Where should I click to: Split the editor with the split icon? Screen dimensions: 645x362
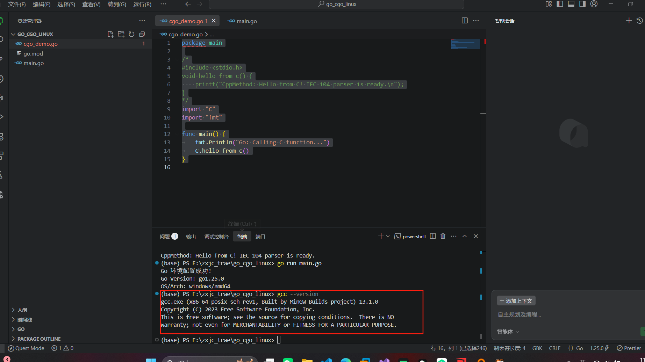[464, 21]
